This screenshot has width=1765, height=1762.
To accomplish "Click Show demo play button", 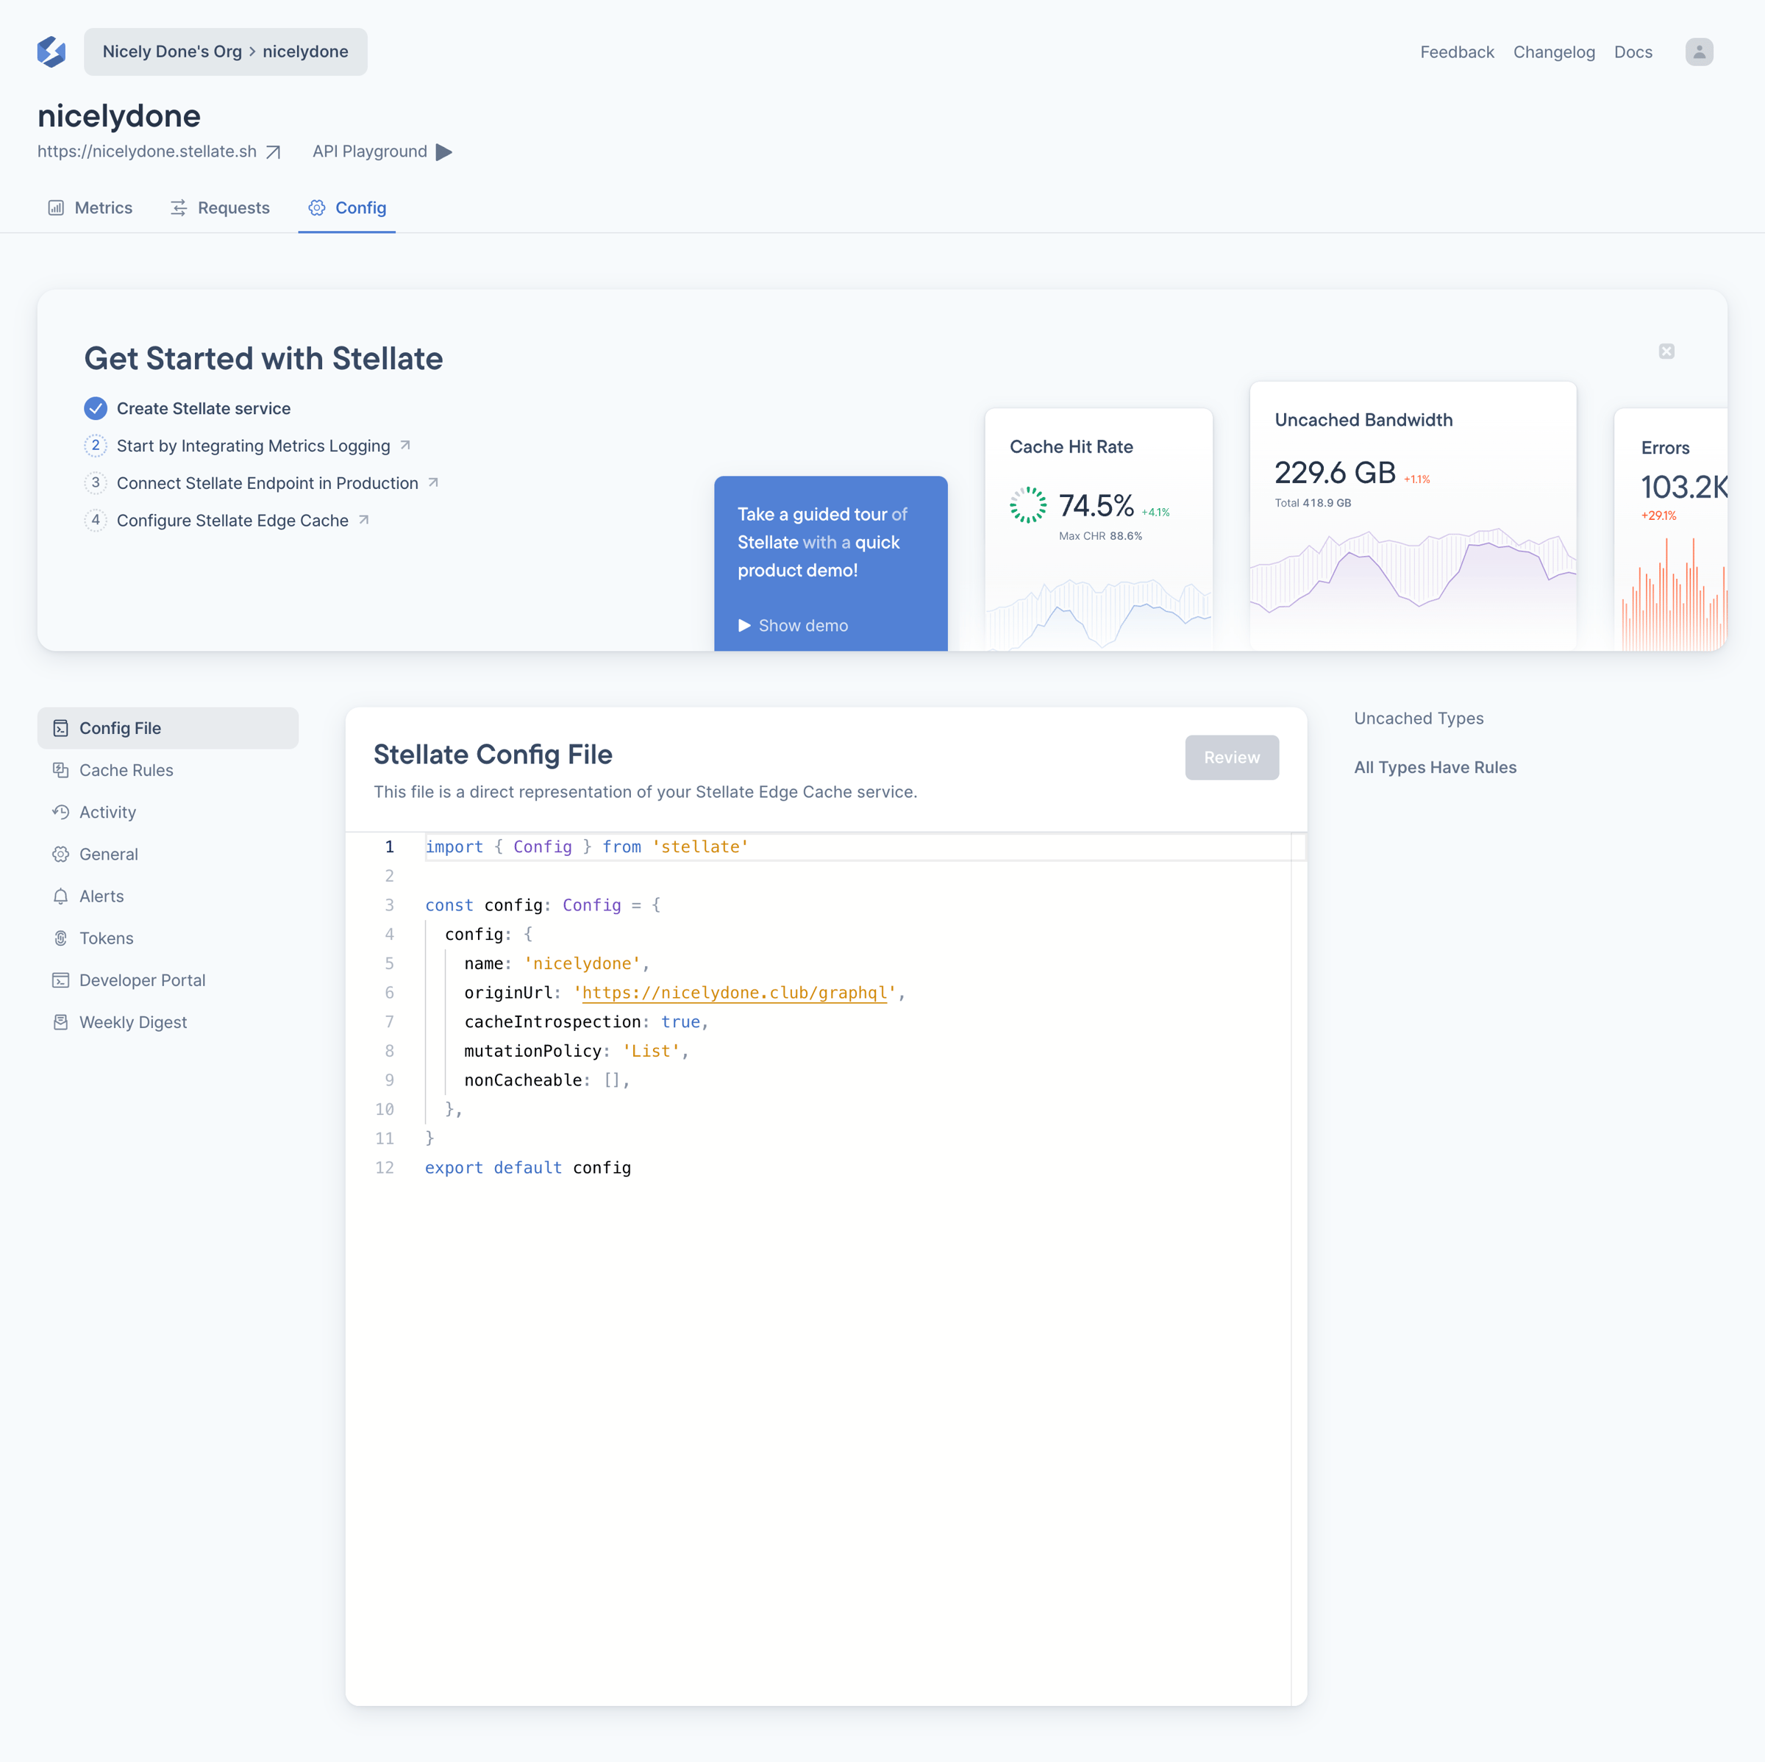I will point(793,626).
